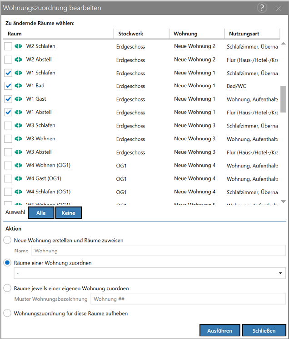Click room icon next to W1 Abstell
Image resolution: width=289 pixels, height=339 pixels.
coord(18,112)
